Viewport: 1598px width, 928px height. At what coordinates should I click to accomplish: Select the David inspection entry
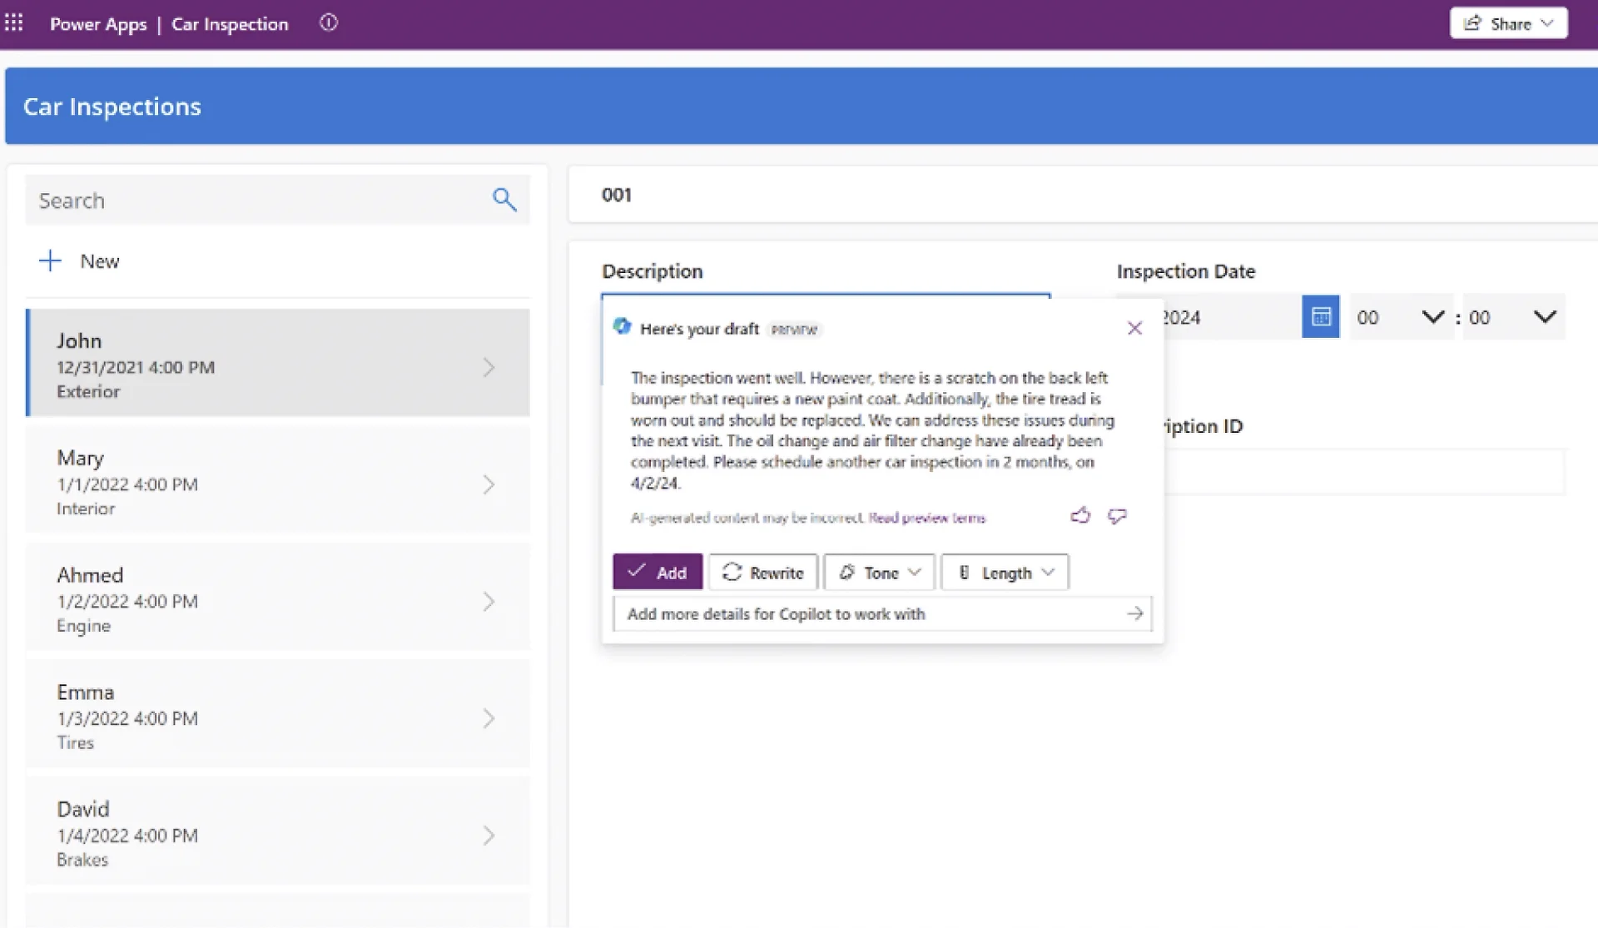278,831
